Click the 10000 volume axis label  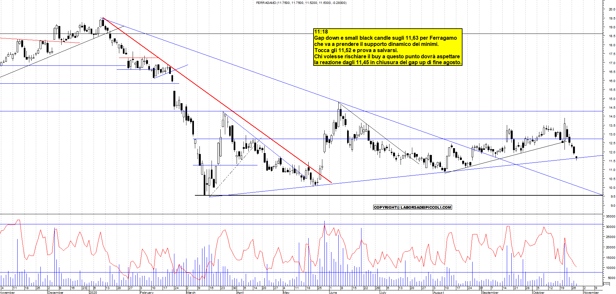610,268
